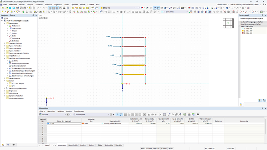Click the fx formula icon in table toolbar
The height and width of the screenshot is (150, 267).
172,115
